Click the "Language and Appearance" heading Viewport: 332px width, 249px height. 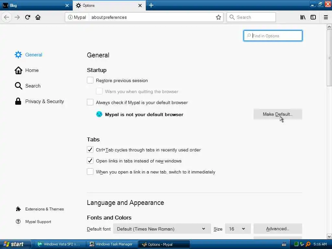coord(125,203)
